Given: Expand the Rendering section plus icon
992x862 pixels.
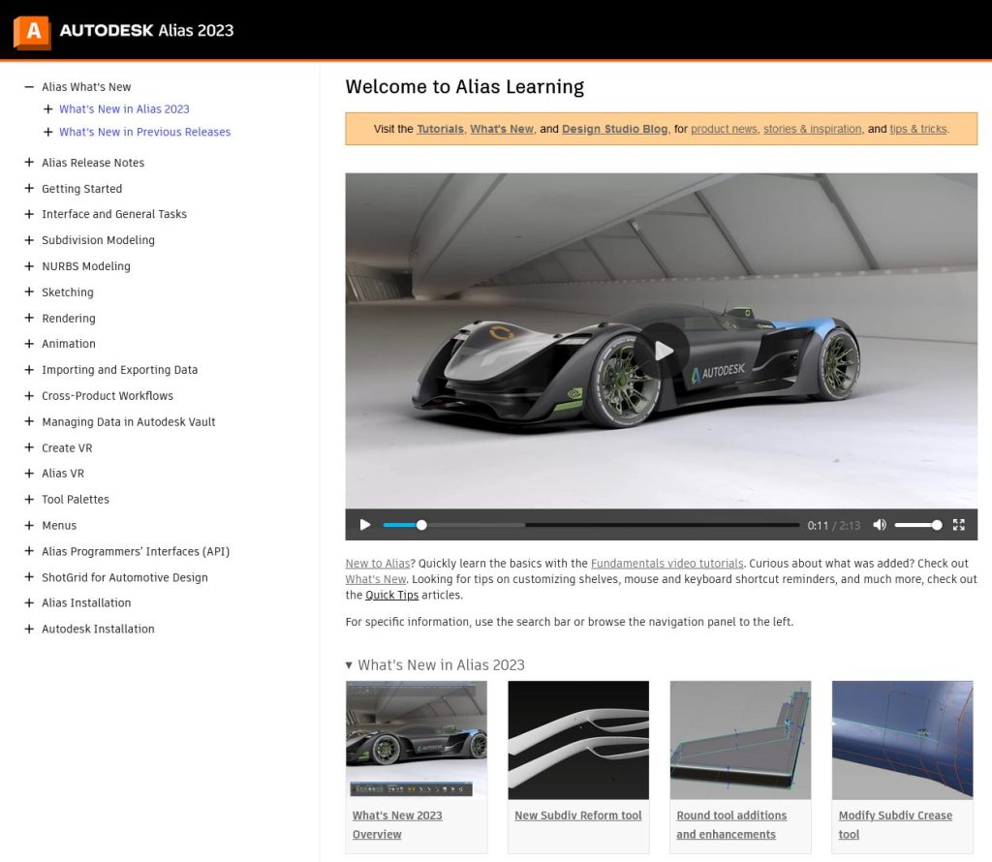Looking at the screenshot, I should pos(29,318).
